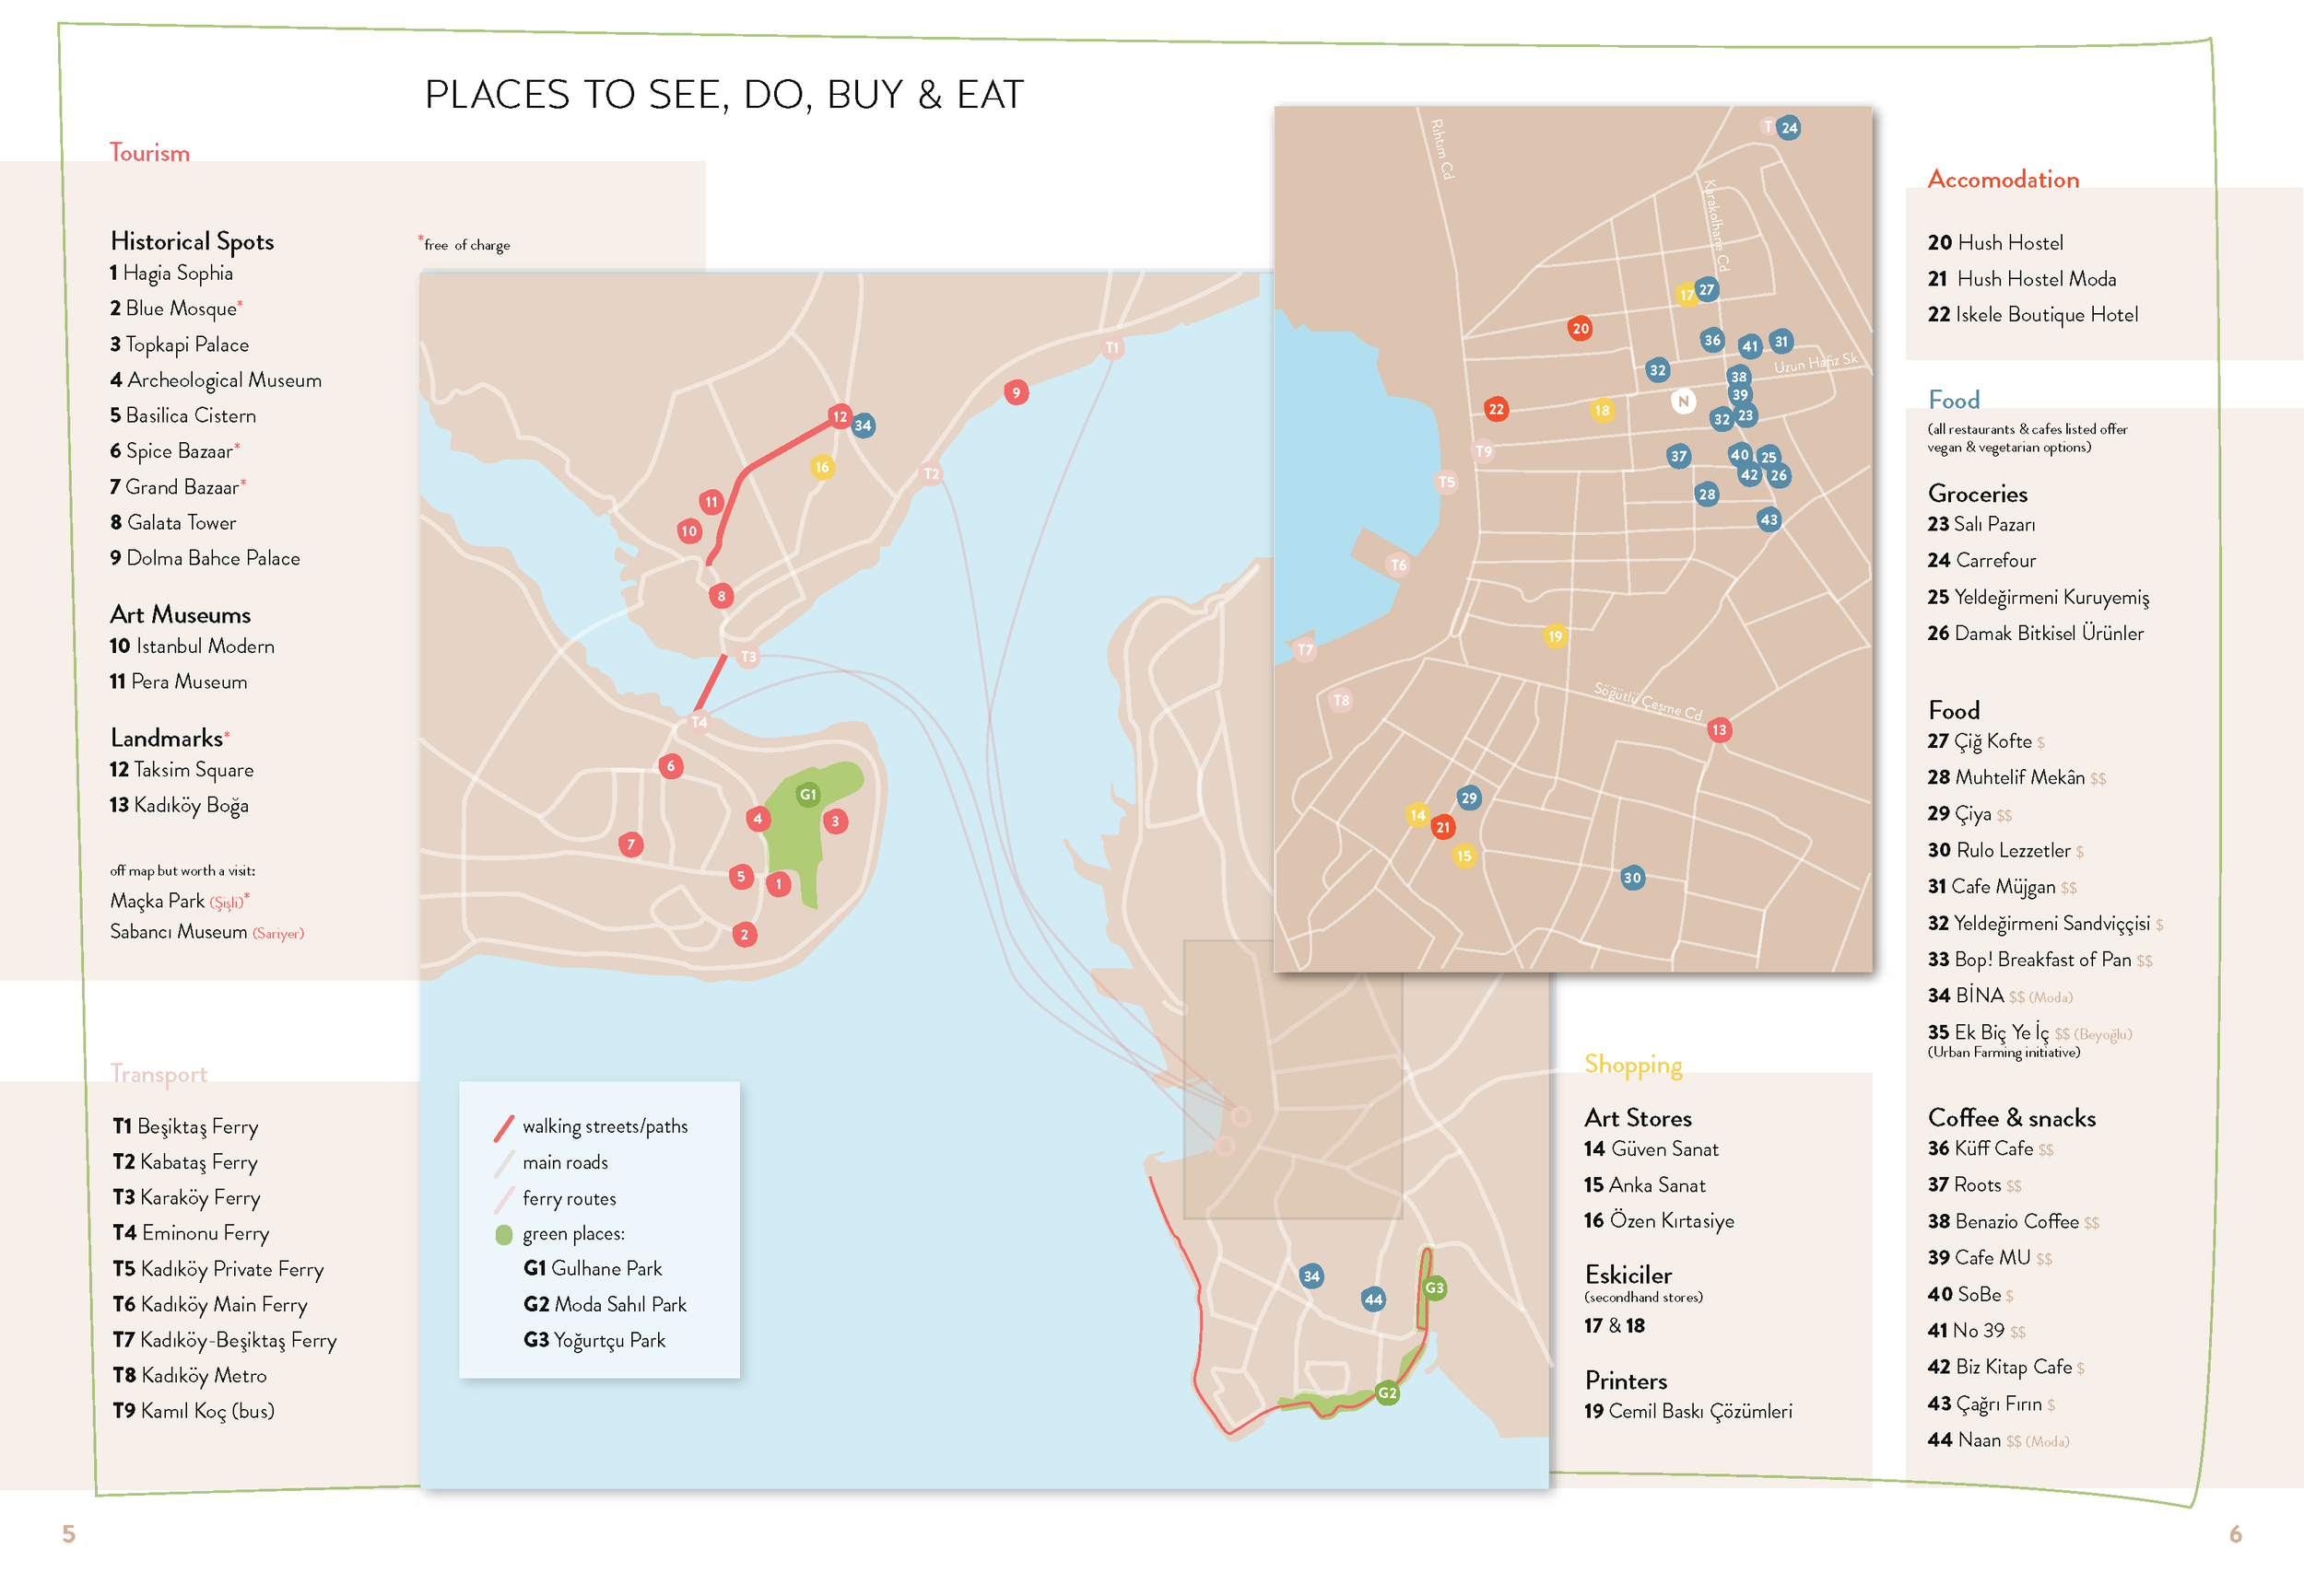The image size is (2304, 1596).
Task: Select yellow marker 16 on the main map
Action: [821, 467]
